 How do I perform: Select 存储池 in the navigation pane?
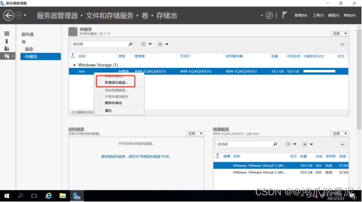(41, 56)
